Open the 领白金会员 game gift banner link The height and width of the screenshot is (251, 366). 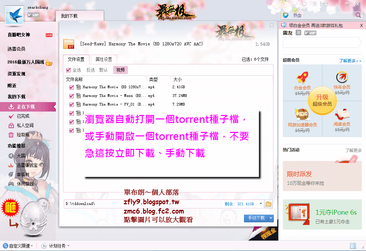coord(316,25)
